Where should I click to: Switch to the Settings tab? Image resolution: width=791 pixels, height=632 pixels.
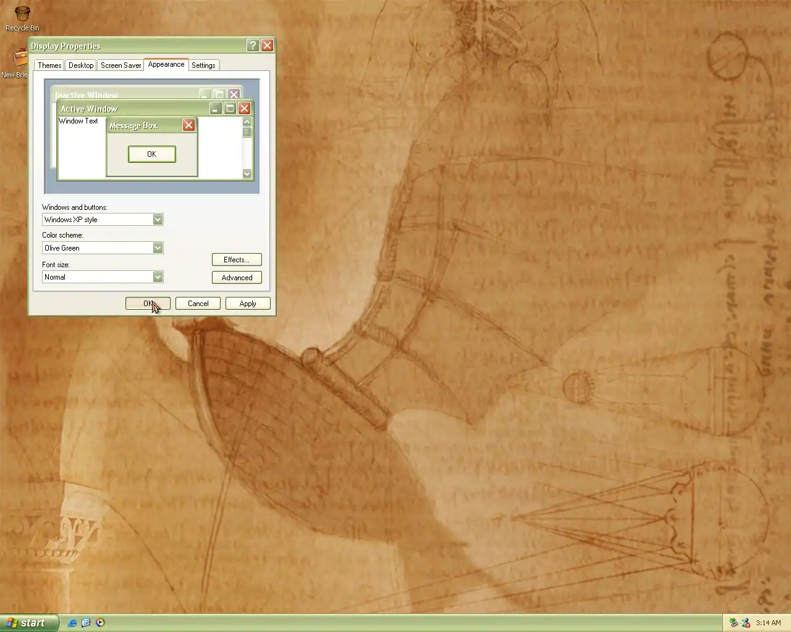tap(203, 65)
